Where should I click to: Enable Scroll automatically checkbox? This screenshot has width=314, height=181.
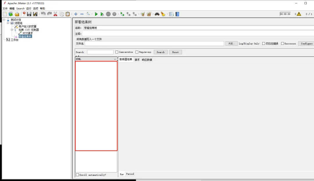pyautogui.click(x=77, y=175)
